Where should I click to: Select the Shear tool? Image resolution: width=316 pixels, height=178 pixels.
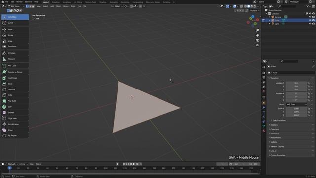point(15,130)
